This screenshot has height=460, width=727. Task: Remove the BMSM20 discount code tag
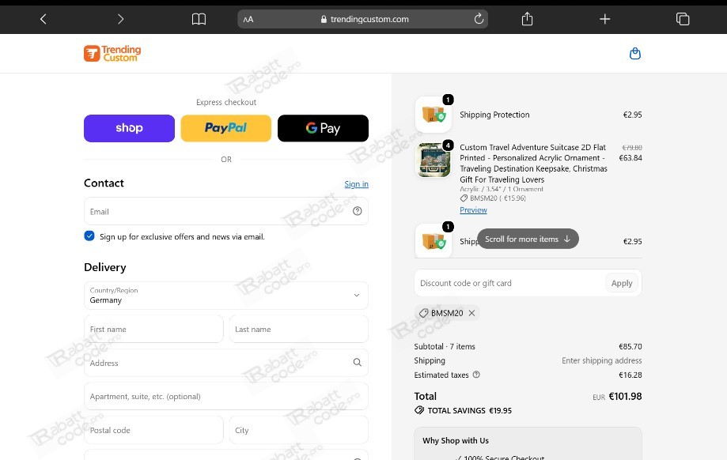(x=471, y=313)
